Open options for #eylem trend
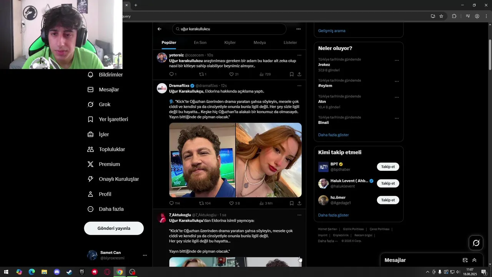The width and height of the screenshot is (492, 277). pos(397,82)
